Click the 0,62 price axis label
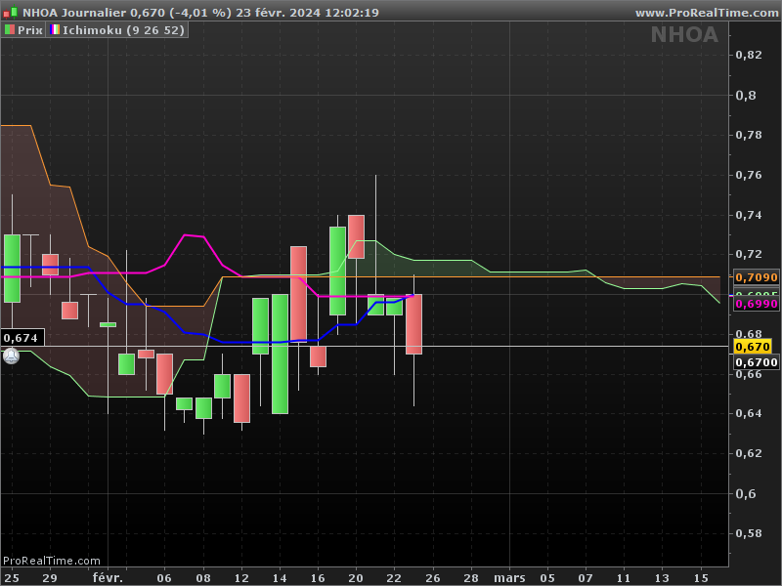Image resolution: width=782 pixels, height=586 pixels. pyautogui.click(x=749, y=453)
